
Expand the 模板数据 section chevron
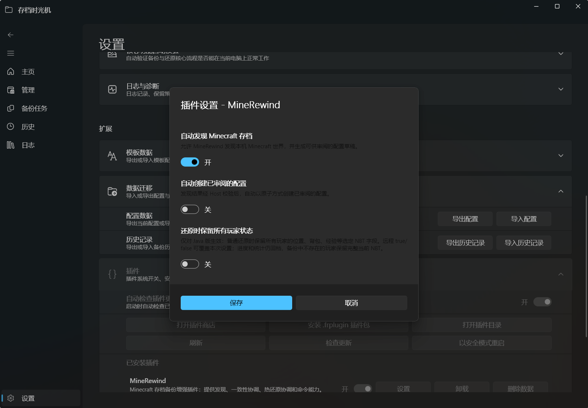tap(561, 156)
